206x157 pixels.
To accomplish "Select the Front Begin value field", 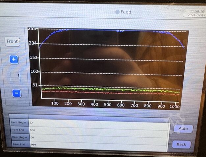I will [x=99, y=122].
